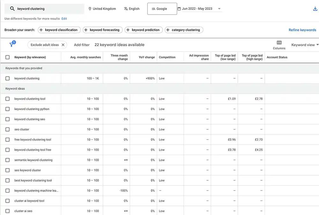Click the 100 – 1K monthly searches value
This screenshot has height=215, width=319.
93,78
